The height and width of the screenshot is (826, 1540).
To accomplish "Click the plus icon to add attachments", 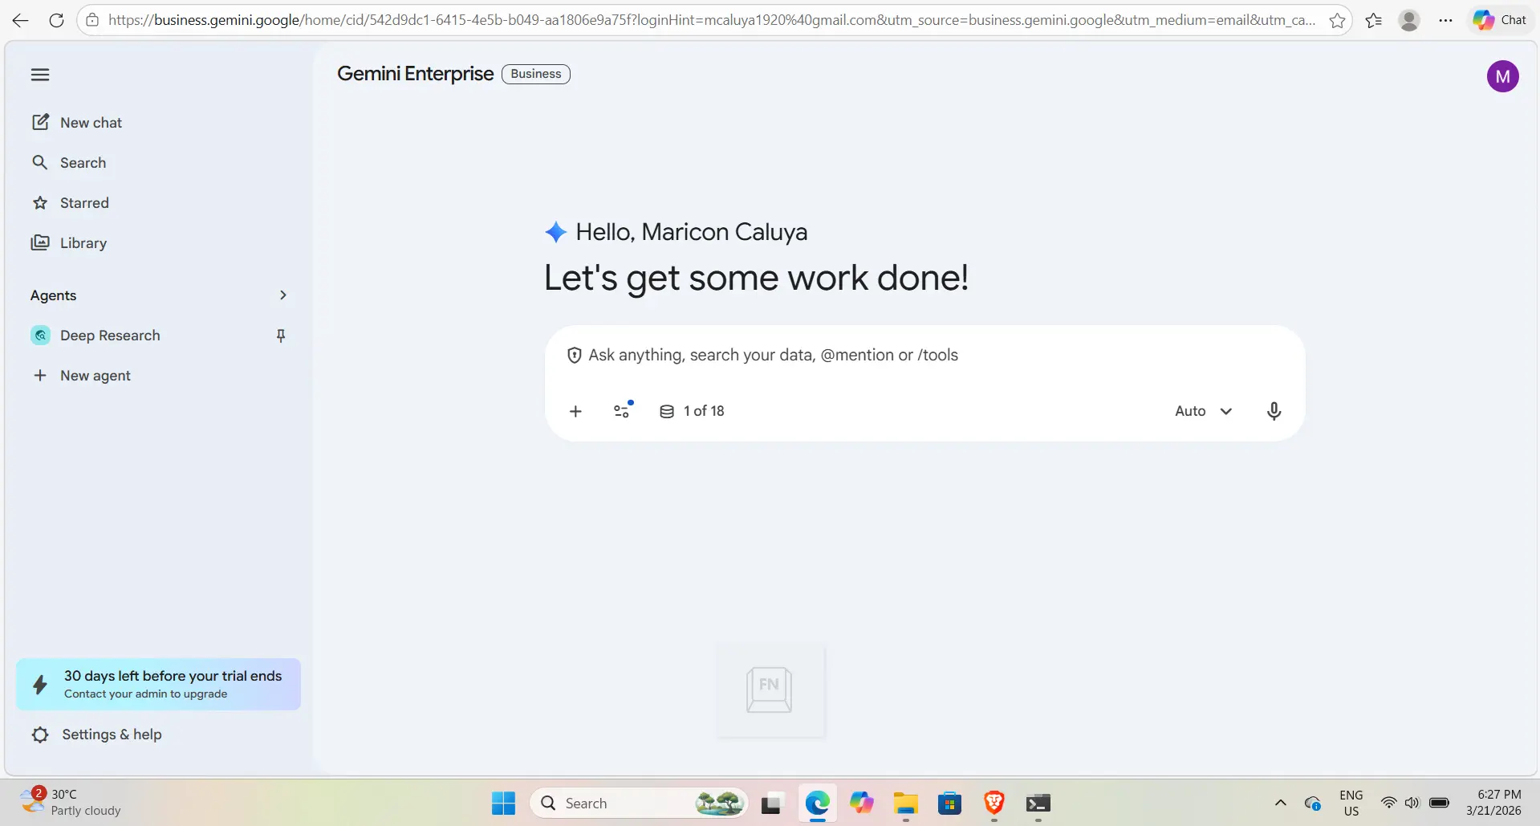I will (x=575, y=411).
